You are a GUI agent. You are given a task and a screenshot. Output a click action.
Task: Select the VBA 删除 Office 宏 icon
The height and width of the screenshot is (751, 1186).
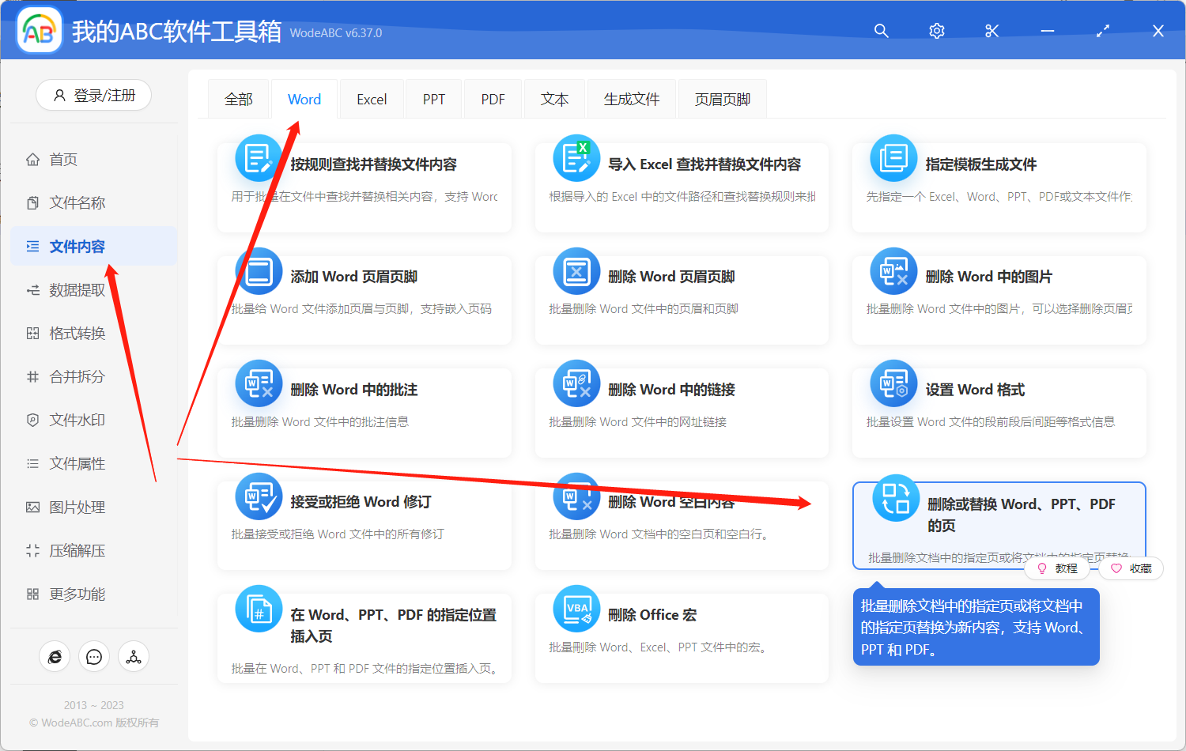(576, 609)
